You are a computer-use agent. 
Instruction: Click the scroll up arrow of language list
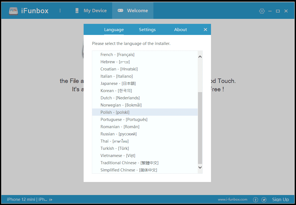click(200, 57)
